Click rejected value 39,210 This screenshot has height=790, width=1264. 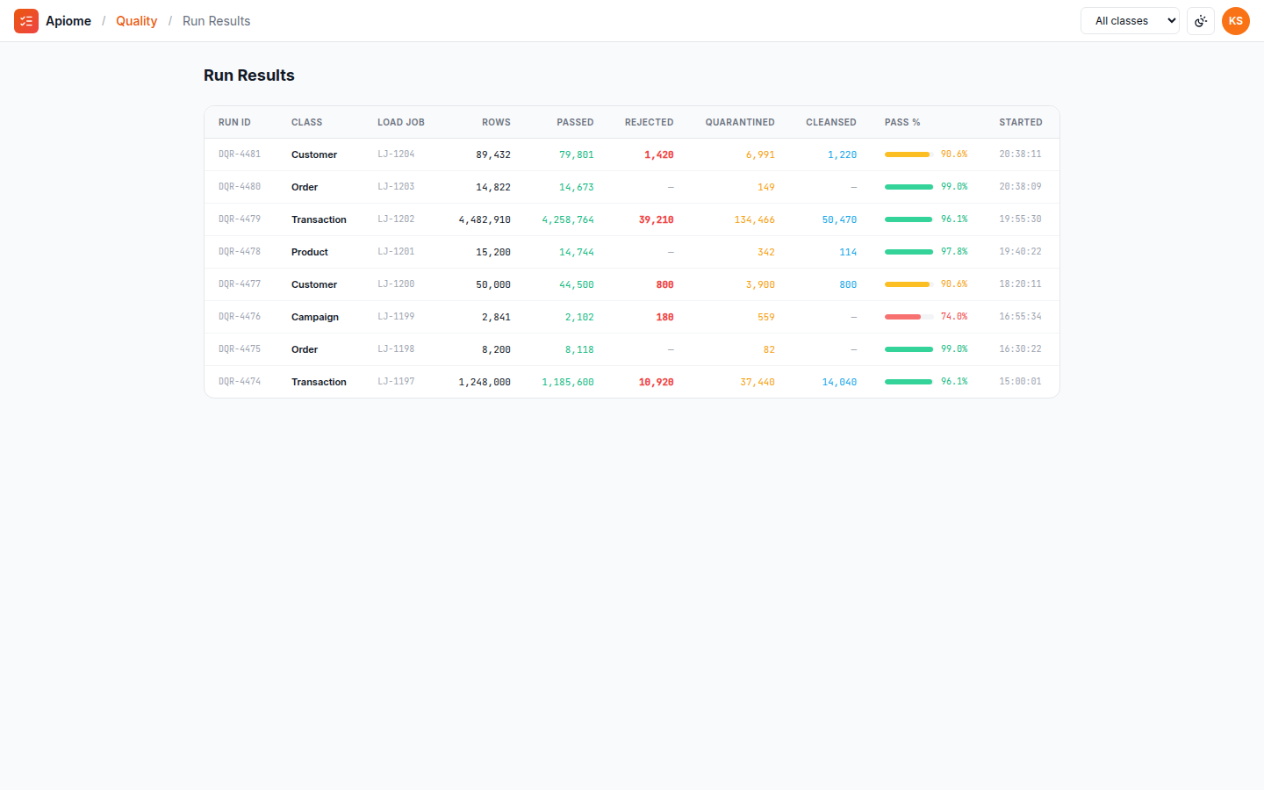click(x=657, y=219)
